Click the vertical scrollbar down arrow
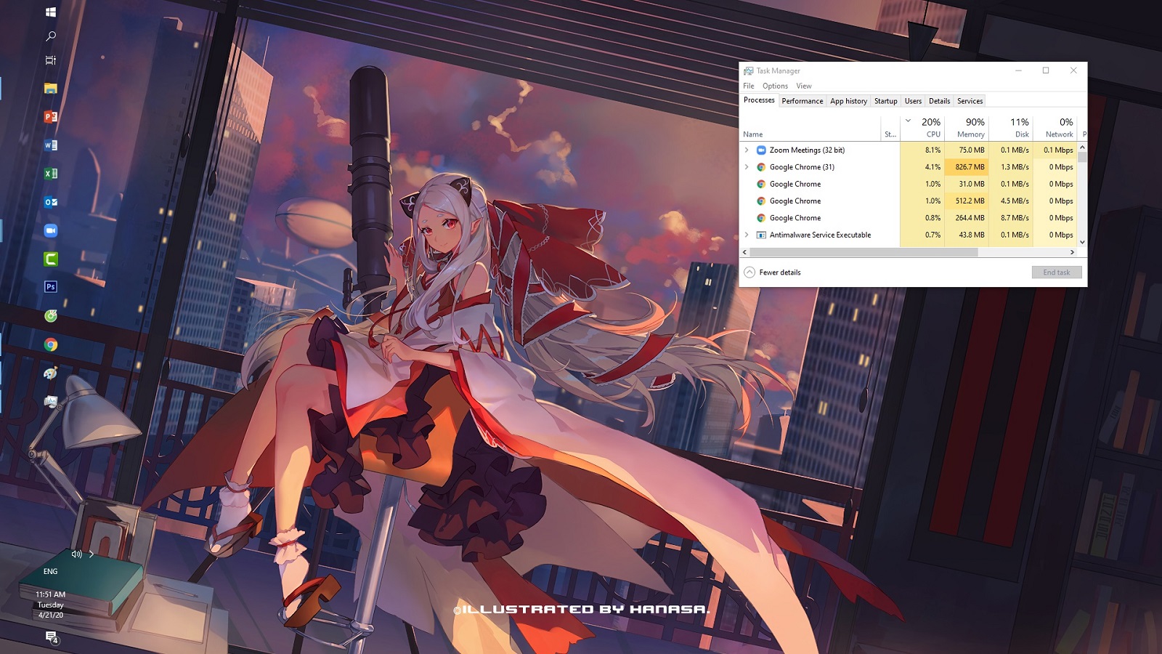The image size is (1162, 654). [1082, 242]
